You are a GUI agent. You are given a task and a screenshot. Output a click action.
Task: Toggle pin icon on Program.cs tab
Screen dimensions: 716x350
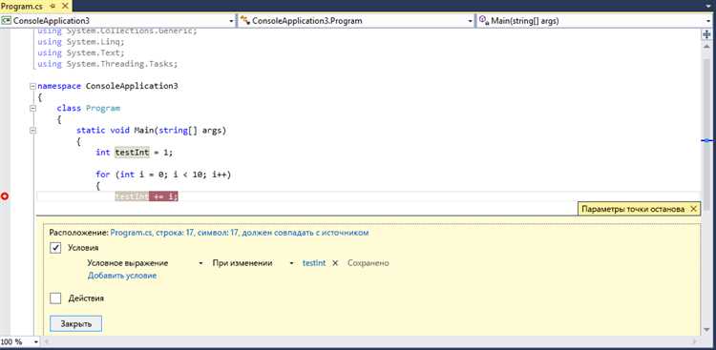click(53, 6)
